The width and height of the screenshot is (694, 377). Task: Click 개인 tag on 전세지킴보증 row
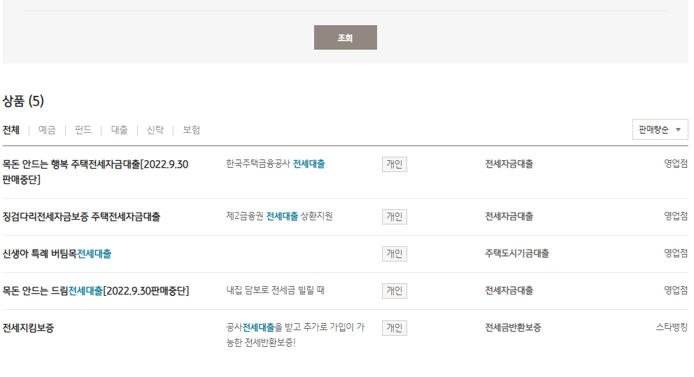point(395,328)
